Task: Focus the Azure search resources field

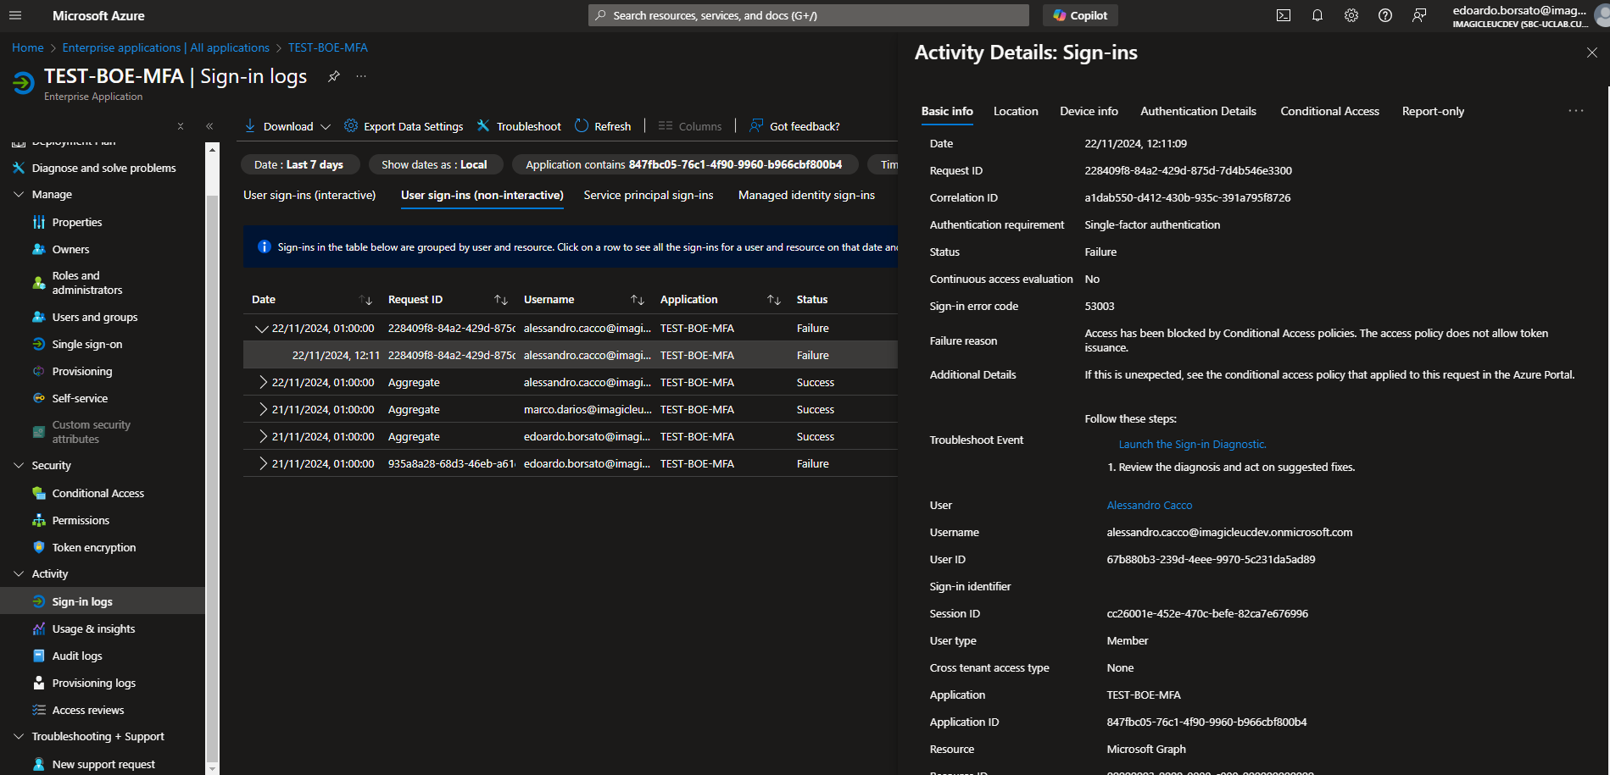Action: tap(808, 15)
